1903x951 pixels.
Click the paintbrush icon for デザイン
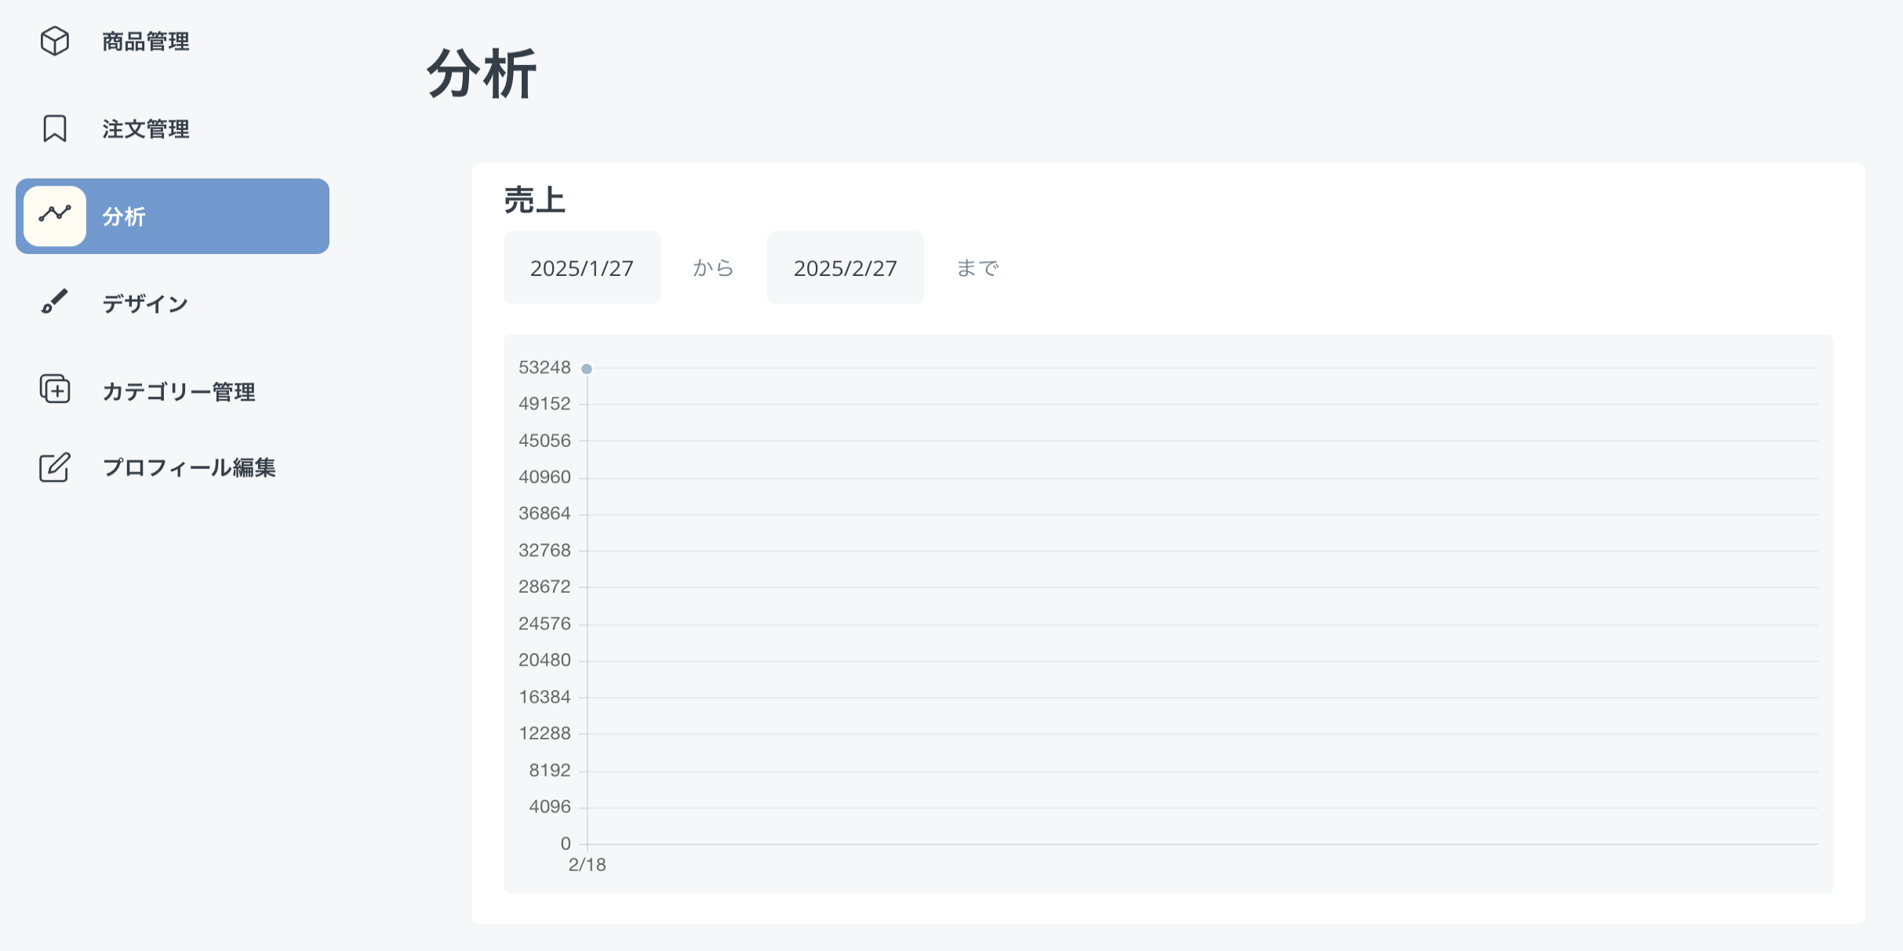(55, 302)
